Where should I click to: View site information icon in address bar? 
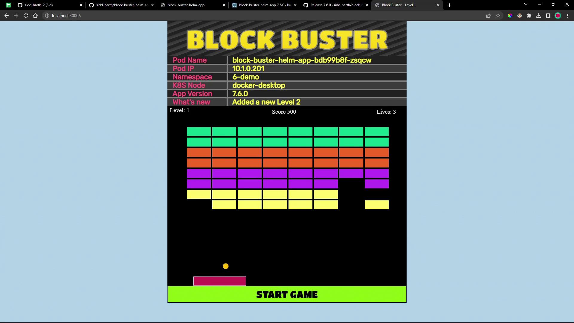(47, 16)
